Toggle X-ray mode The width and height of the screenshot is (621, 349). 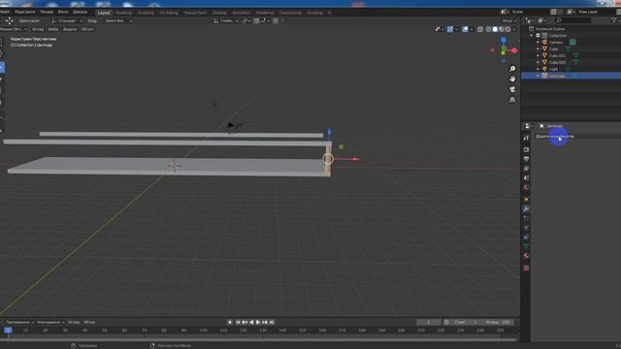[480, 29]
